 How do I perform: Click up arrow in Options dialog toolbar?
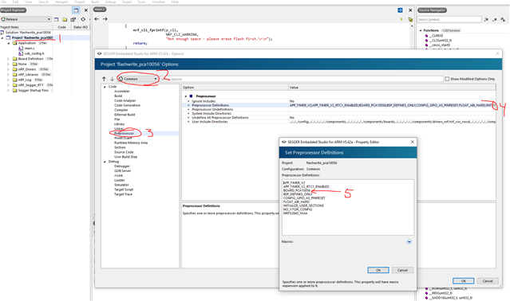104,79
